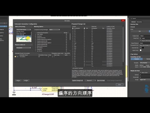Toggle the Sheet Border checkbox
The image size is (150, 113).
(x=140, y=48)
